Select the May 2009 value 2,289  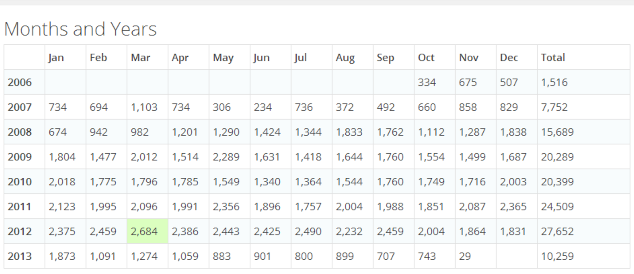226,157
